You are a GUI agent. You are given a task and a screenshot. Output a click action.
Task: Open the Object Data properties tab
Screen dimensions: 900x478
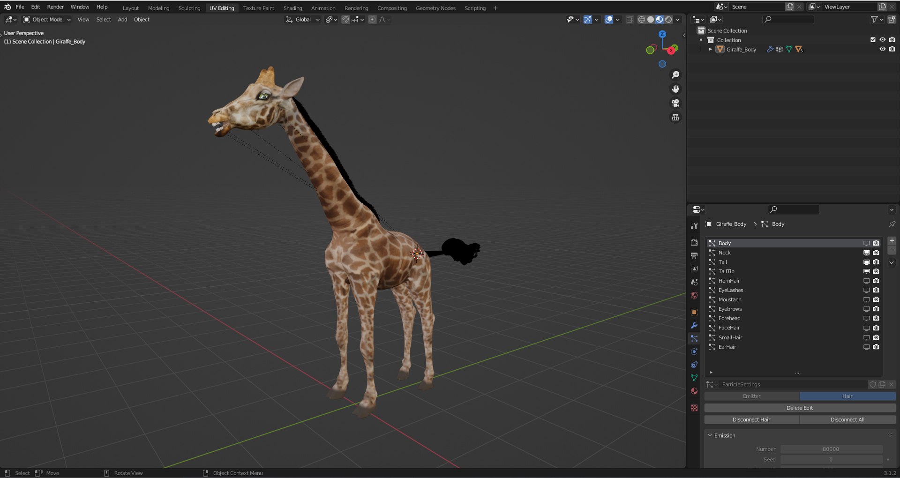pyautogui.click(x=694, y=378)
